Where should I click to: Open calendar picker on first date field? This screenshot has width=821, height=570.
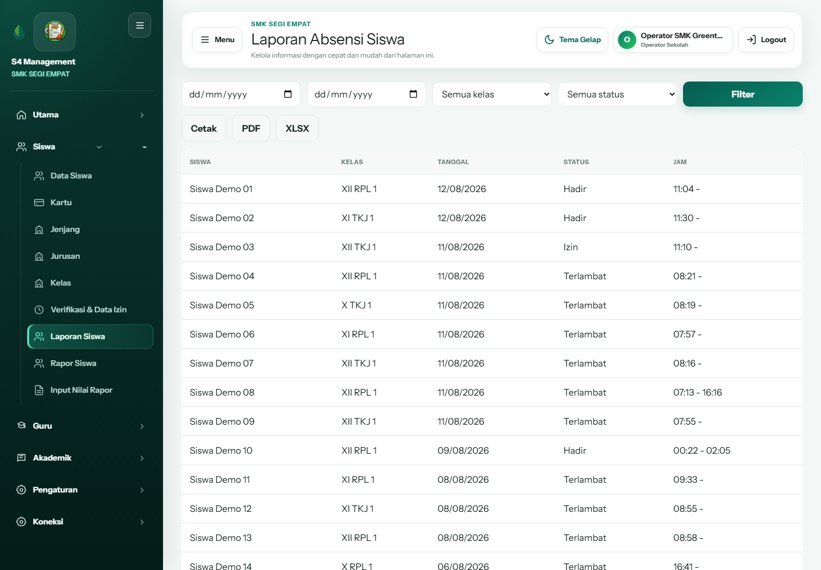tap(288, 94)
